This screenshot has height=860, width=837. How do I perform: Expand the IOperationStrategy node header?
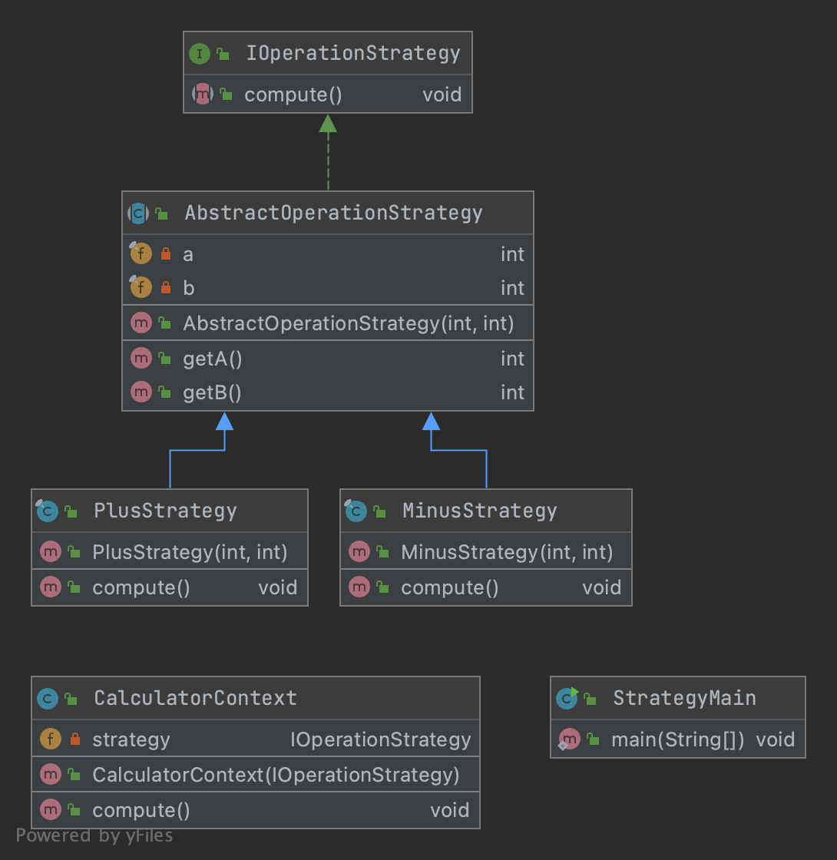[353, 53]
